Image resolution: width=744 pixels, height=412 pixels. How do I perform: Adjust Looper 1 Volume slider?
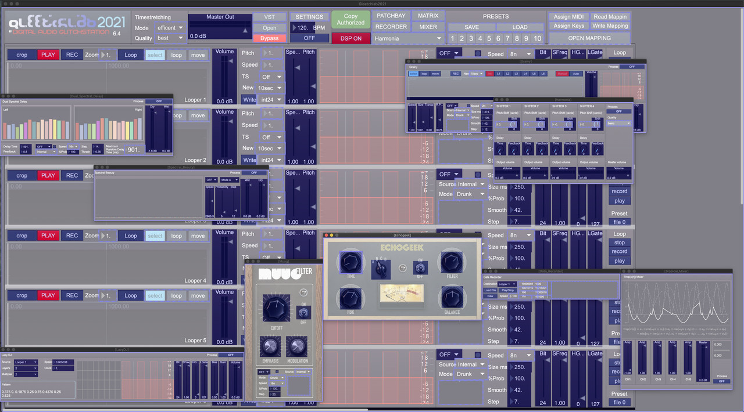224,76
